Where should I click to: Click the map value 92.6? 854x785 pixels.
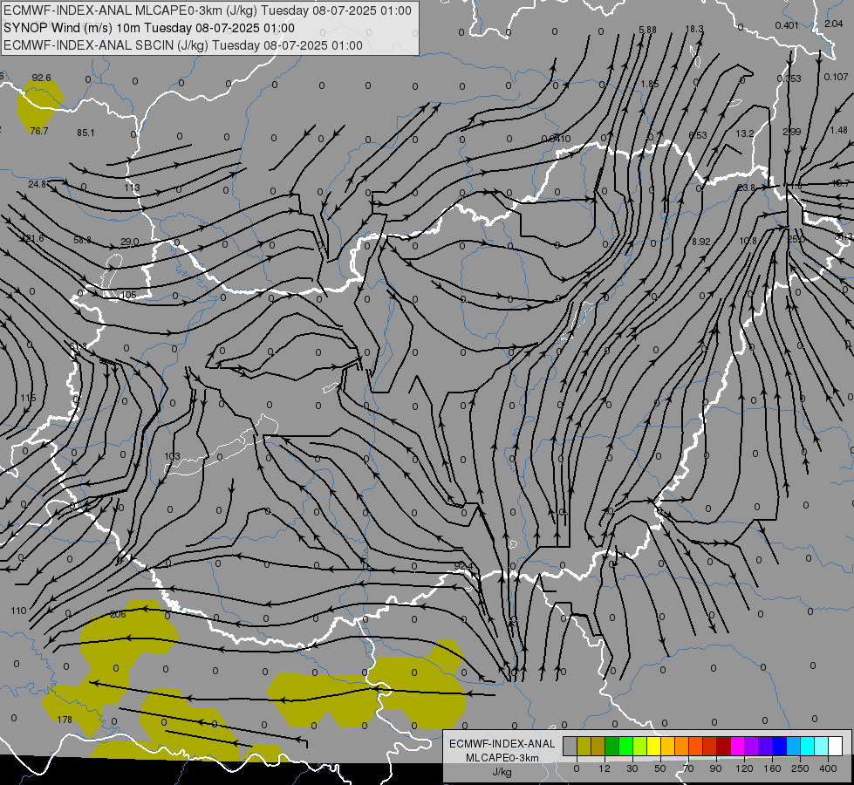point(41,78)
